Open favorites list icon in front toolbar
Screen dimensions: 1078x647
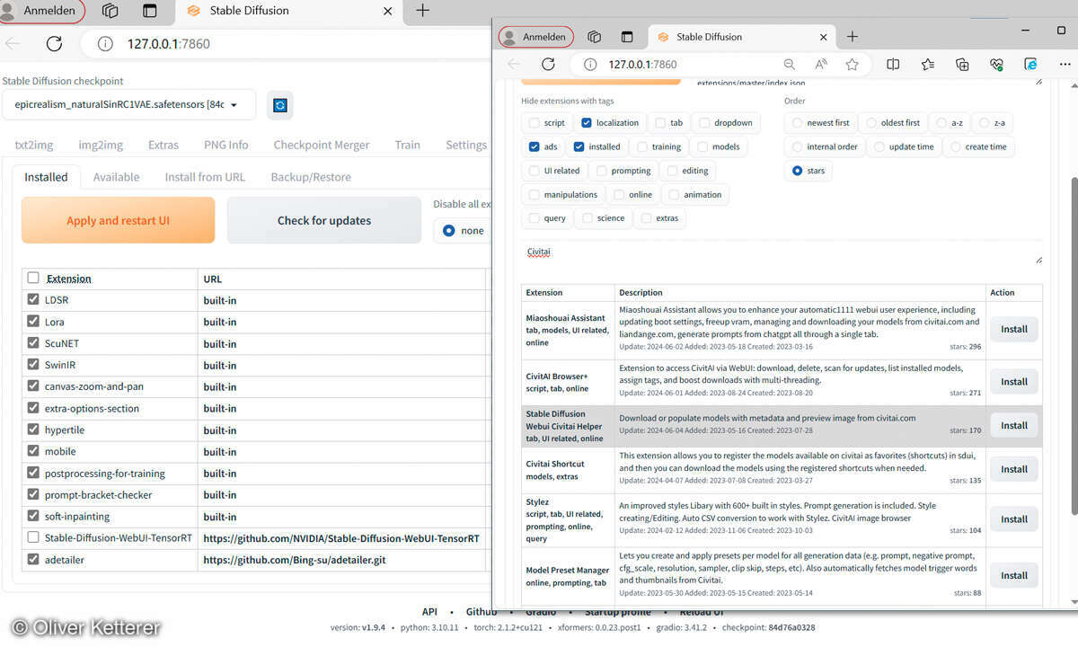coord(928,65)
